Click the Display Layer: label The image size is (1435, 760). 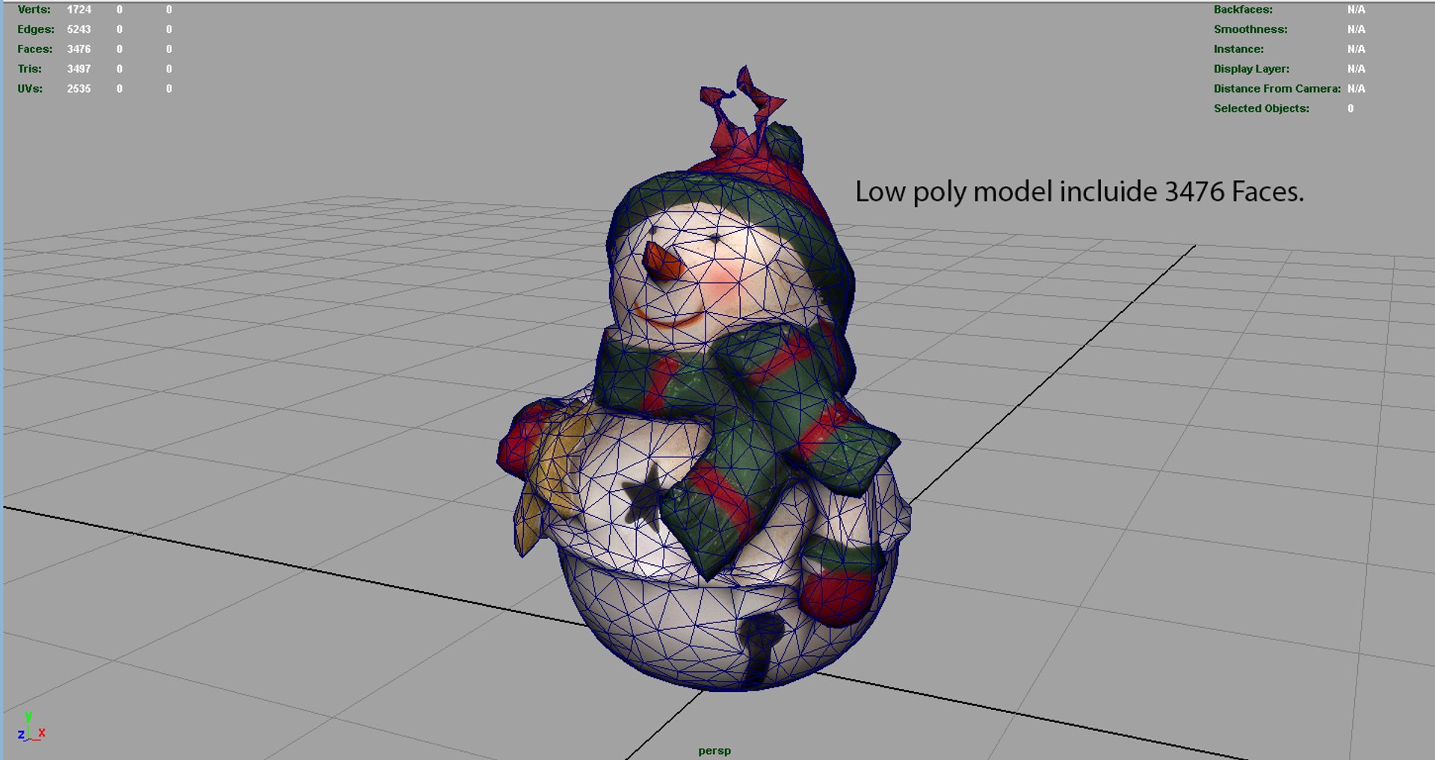1251,69
